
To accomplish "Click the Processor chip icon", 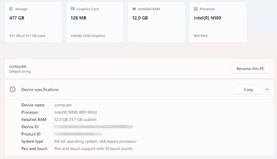I will [196, 9].
